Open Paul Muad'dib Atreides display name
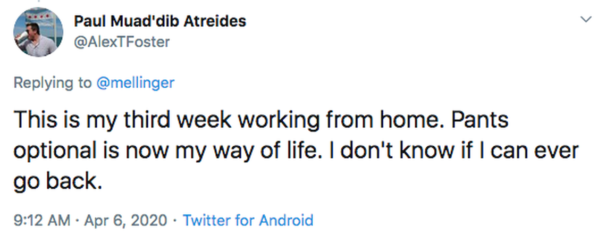The height and width of the screenshot is (242, 606). point(160,22)
